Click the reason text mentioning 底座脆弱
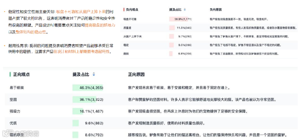300x139 pixels. tap(244, 54)
